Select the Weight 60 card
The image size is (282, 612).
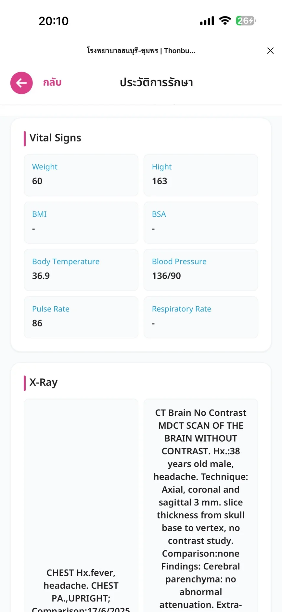click(x=81, y=175)
